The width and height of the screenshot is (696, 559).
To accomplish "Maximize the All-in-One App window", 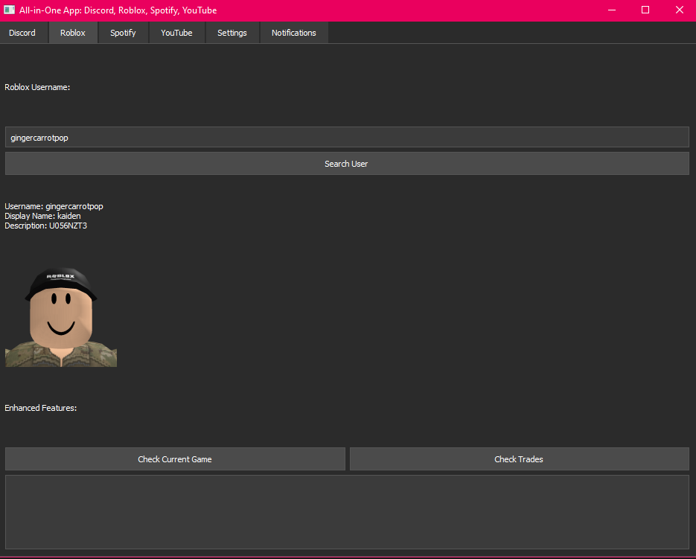I will [x=645, y=10].
